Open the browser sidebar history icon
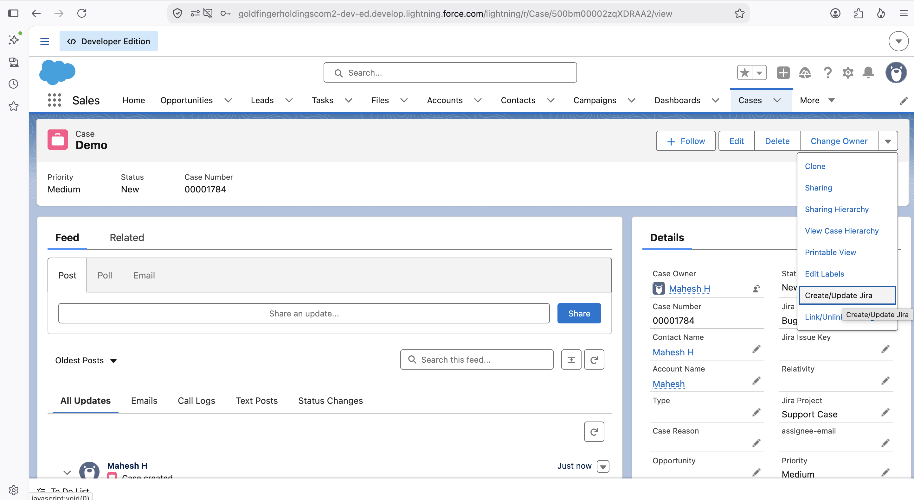Screen dimensions: 914x500 coord(14,84)
